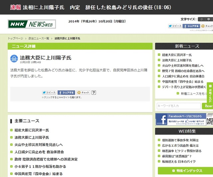Screen dimensions: 213x177
Task: Click the 新着ニュース panel heading
Action: pos(187,46)
